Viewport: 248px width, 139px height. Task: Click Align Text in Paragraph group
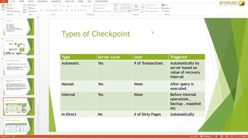click(x=99, y=8)
